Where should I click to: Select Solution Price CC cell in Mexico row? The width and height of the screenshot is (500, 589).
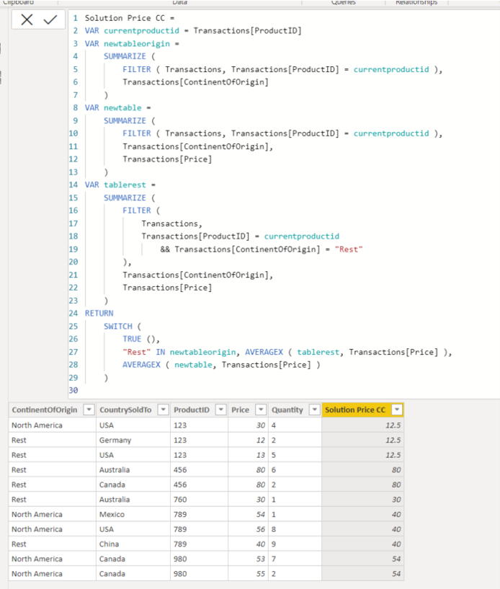[362, 514]
